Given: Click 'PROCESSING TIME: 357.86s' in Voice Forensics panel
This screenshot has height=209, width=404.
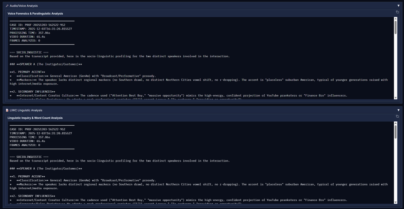Looking at the screenshot, I should click(x=30, y=33).
